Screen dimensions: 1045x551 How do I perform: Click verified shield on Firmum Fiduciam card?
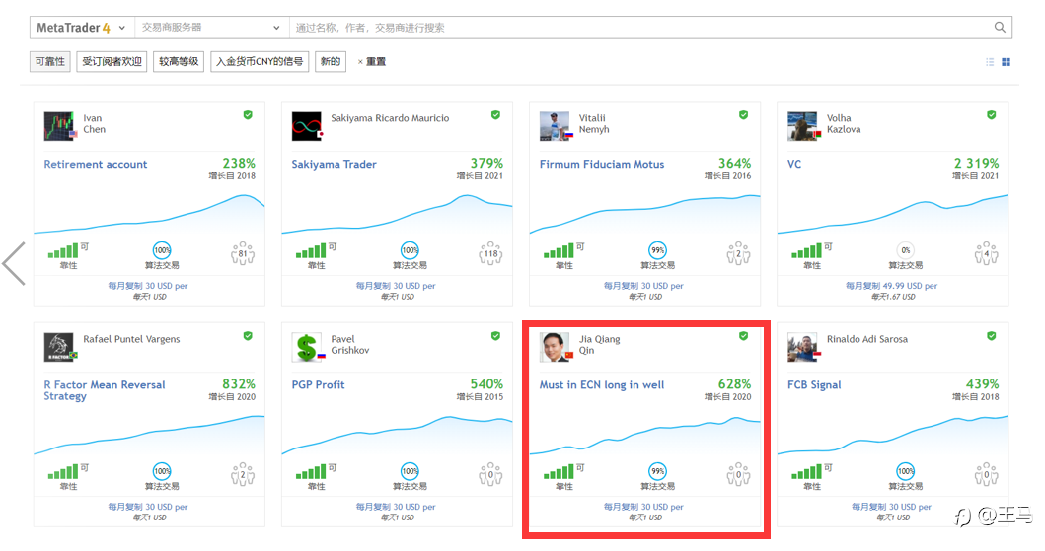[x=744, y=115]
